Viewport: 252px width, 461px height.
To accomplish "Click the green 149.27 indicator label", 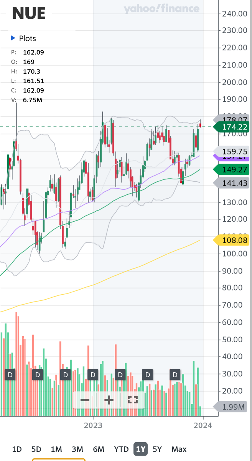I will [x=234, y=169].
